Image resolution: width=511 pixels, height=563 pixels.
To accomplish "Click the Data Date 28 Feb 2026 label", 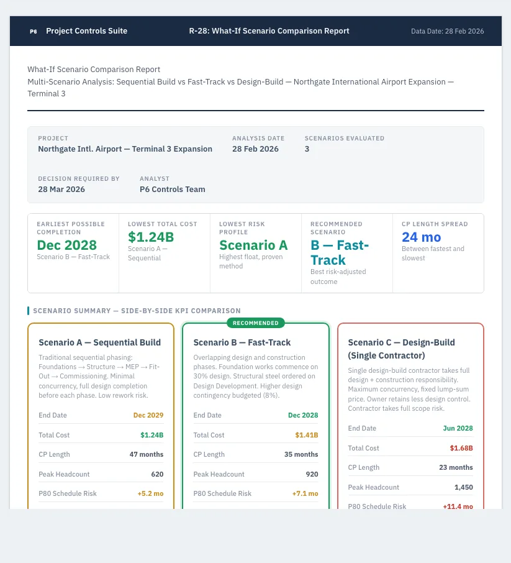I will click(x=447, y=31).
